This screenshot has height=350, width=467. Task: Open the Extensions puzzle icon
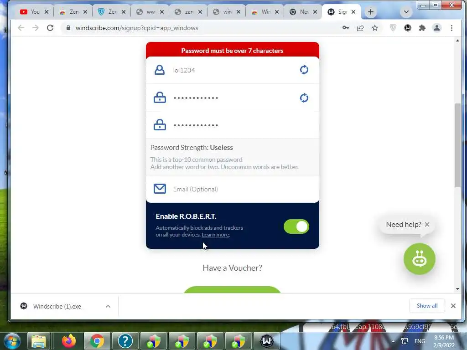pyautogui.click(x=422, y=28)
